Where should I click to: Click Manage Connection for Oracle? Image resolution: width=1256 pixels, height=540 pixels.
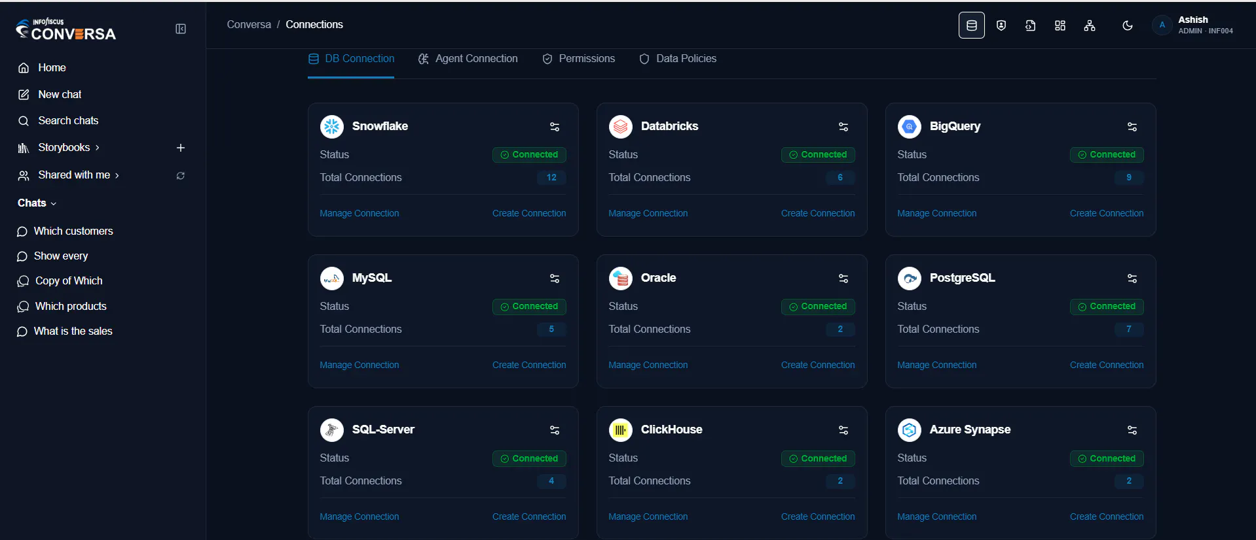coord(648,365)
